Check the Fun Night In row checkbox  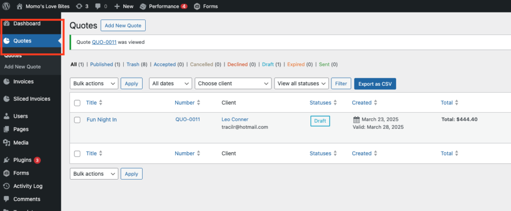pos(77,120)
